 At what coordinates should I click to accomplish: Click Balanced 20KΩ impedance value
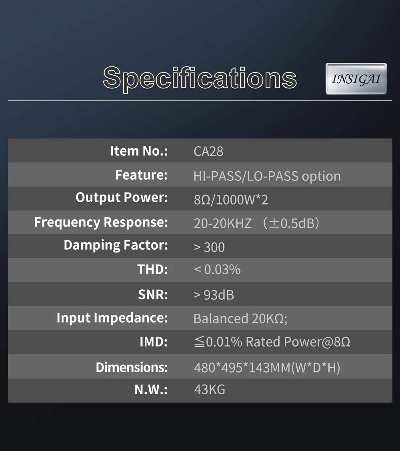tap(240, 319)
